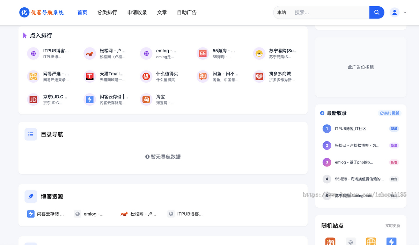Open the 分类排行 menu item
The image size is (419, 245).
coord(107,12)
